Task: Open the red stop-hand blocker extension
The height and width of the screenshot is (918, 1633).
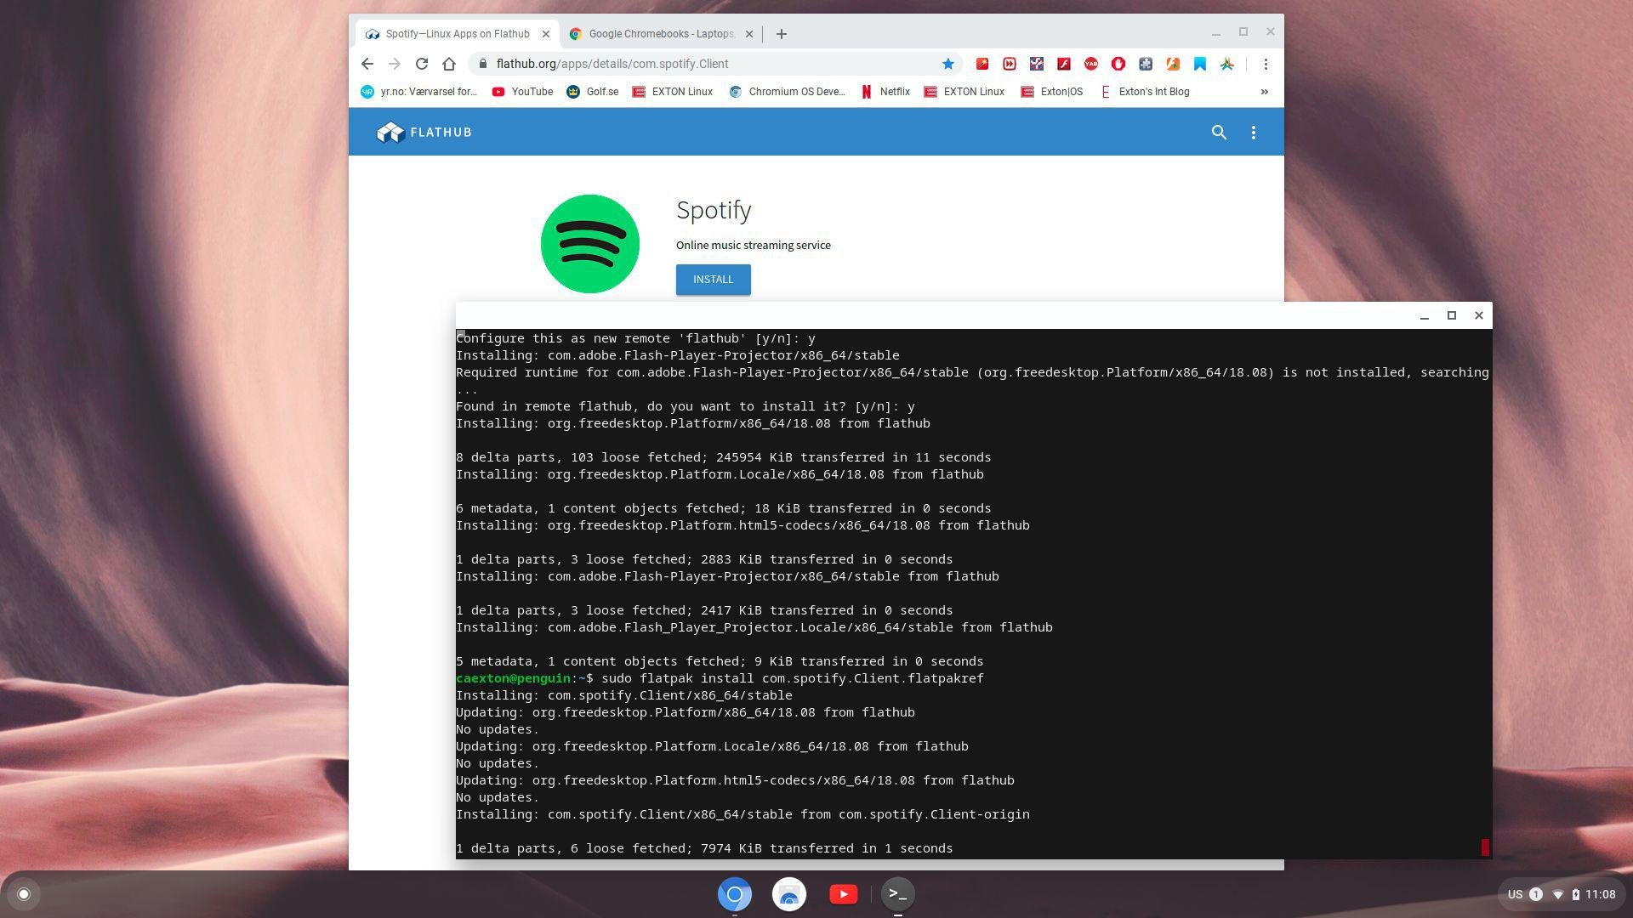Action: (x=1118, y=64)
